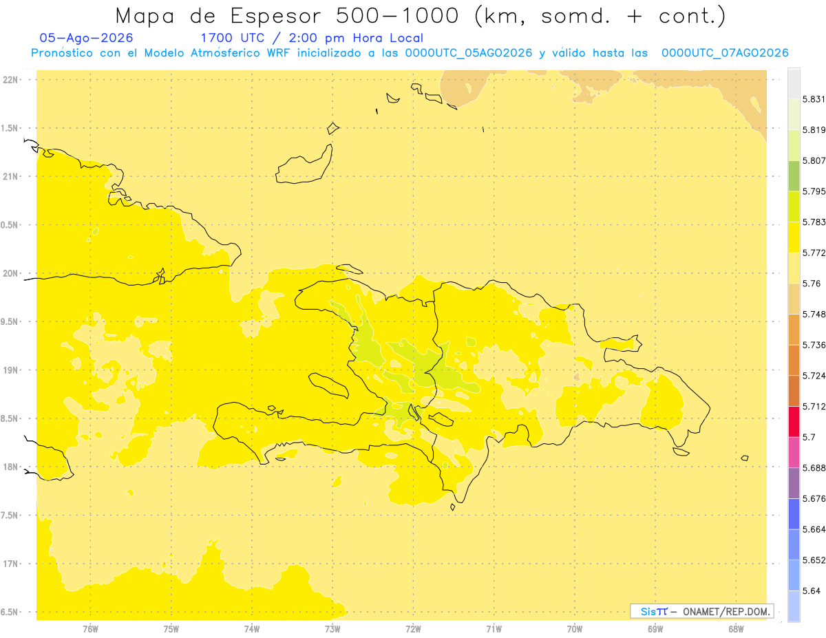Click the light blue swatch below 5.64
The image size is (826, 638).
pyautogui.click(x=794, y=606)
